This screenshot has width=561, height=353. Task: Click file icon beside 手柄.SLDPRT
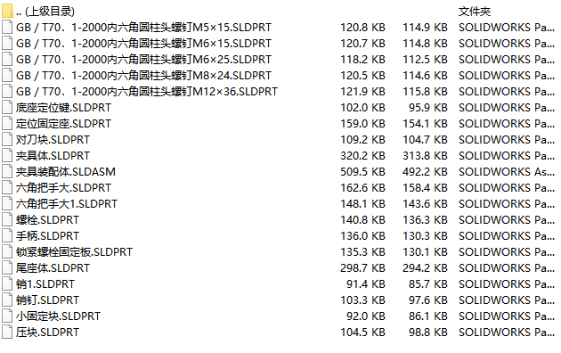7,235
